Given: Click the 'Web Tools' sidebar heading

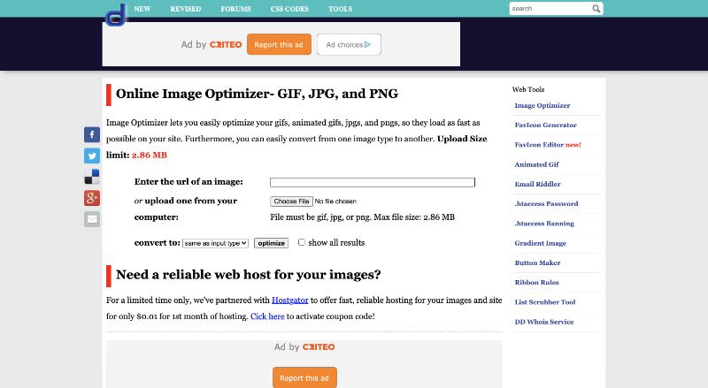Looking at the screenshot, I should [x=528, y=89].
